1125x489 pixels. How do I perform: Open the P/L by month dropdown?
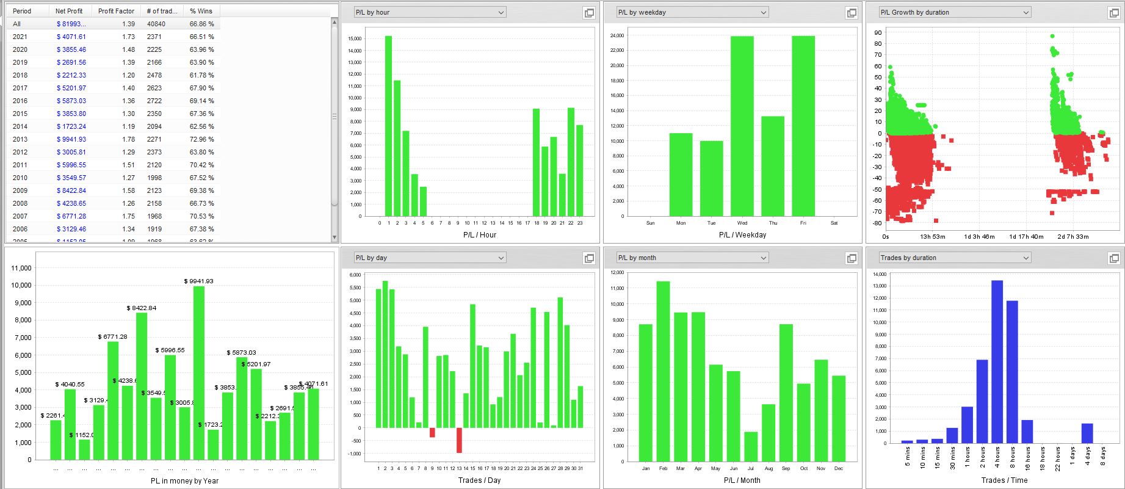point(692,258)
